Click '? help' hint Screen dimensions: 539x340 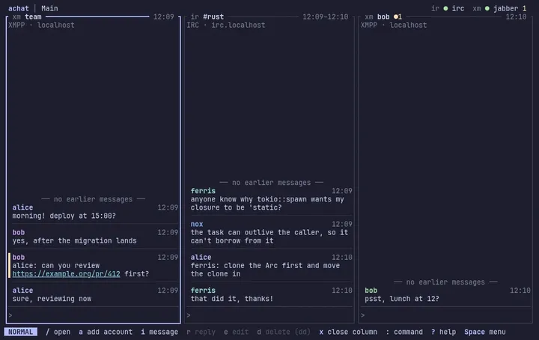(443, 332)
